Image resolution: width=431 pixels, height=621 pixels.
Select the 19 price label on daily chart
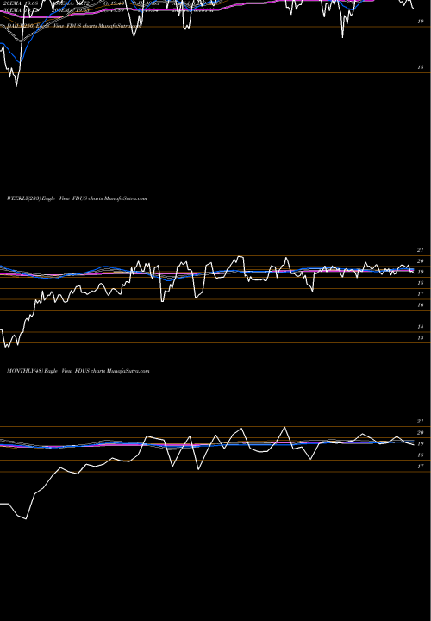click(x=421, y=22)
